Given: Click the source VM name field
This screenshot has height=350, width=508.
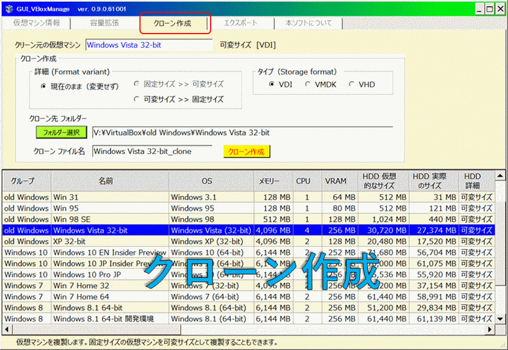Looking at the screenshot, I should tap(149, 45).
